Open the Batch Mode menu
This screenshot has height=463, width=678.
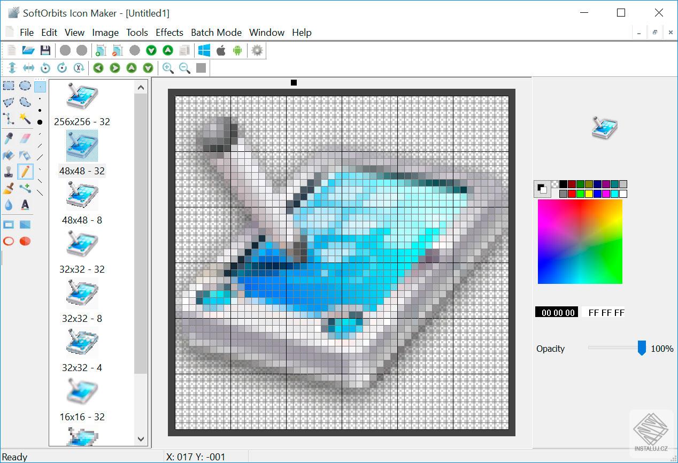216,33
